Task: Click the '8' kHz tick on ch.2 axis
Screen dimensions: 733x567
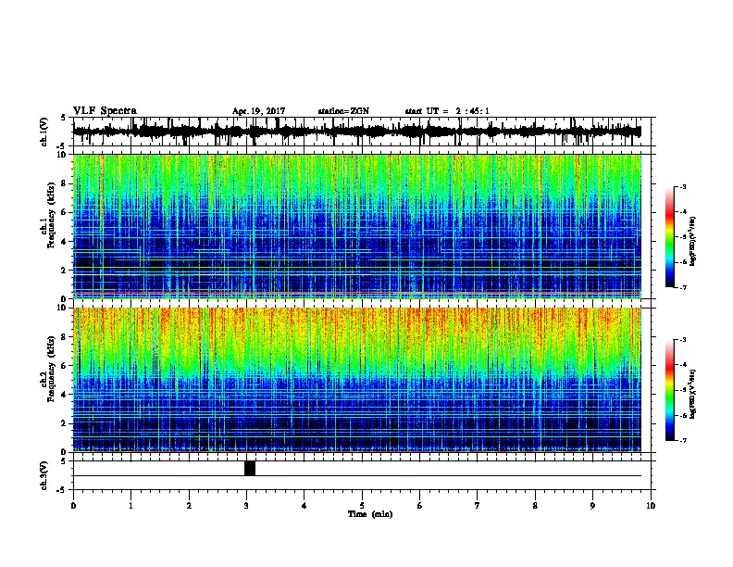Action: [65, 337]
